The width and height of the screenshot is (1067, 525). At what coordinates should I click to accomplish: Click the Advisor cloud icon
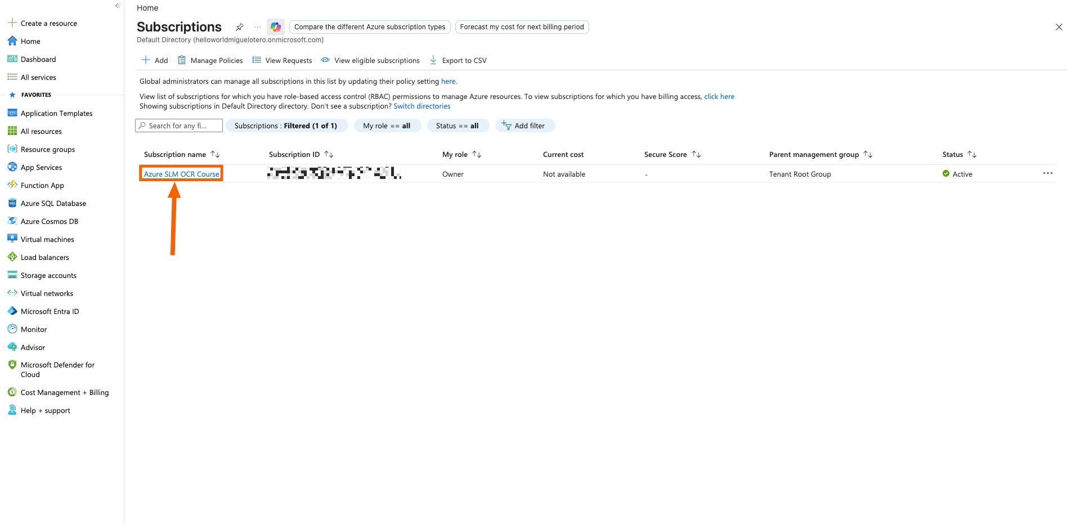pos(12,347)
